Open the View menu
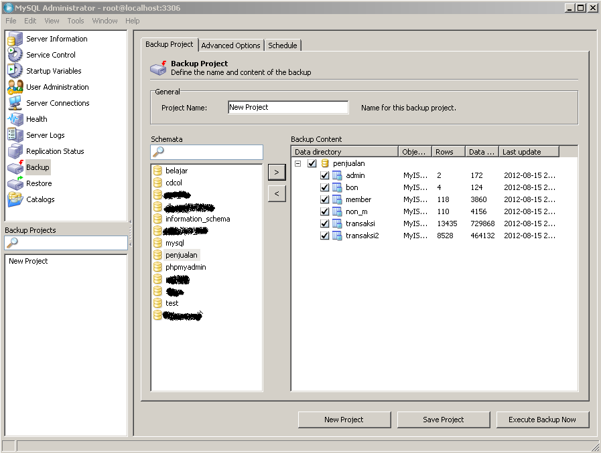The image size is (601, 453). click(52, 21)
